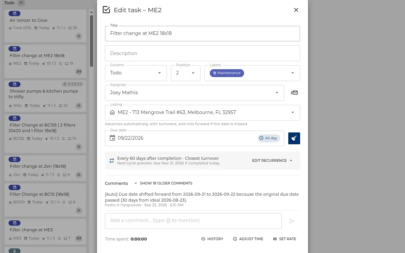Click the send comment arrow icon

(292, 221)
